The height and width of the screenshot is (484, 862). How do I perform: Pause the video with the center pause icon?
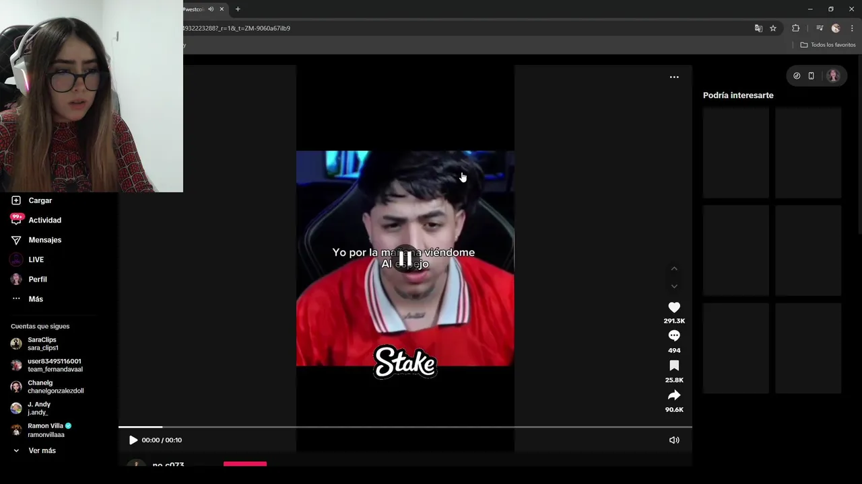[405, 258]
